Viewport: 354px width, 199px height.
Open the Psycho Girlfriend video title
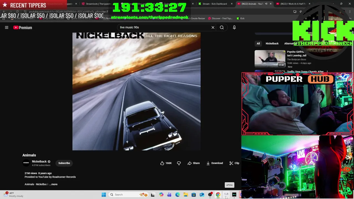296,54
